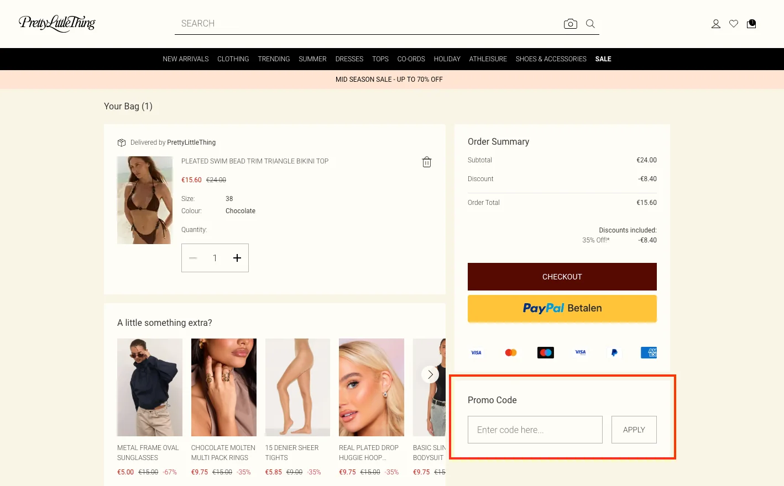Open the Sale menu
The image size is (784, 486).
coord(603,59)
